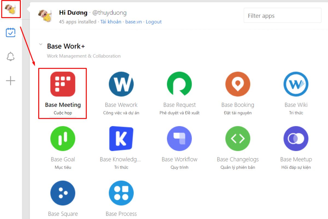Click "Work Management & Collaboration" subtitle
The width and height of the screenshot is (328, 219).
[84, 56]
